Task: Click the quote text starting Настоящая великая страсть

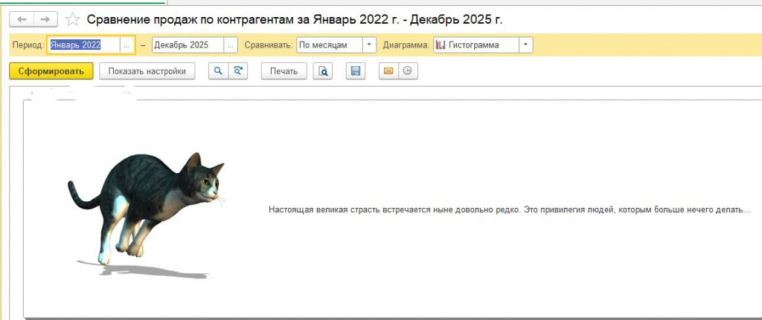Action: [510, 210]
